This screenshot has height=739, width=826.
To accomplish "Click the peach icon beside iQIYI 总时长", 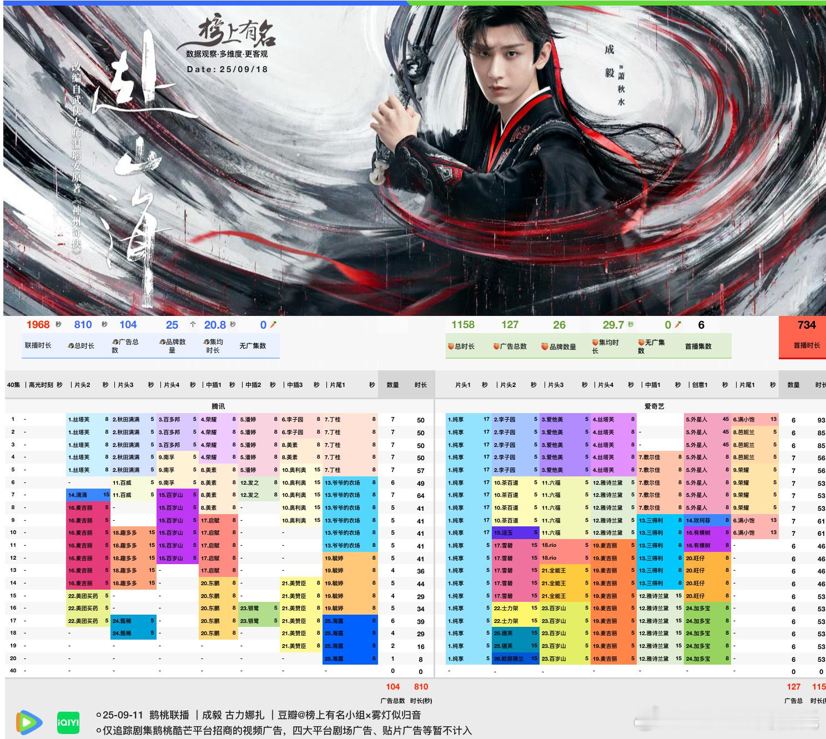I will pos(451,346).
